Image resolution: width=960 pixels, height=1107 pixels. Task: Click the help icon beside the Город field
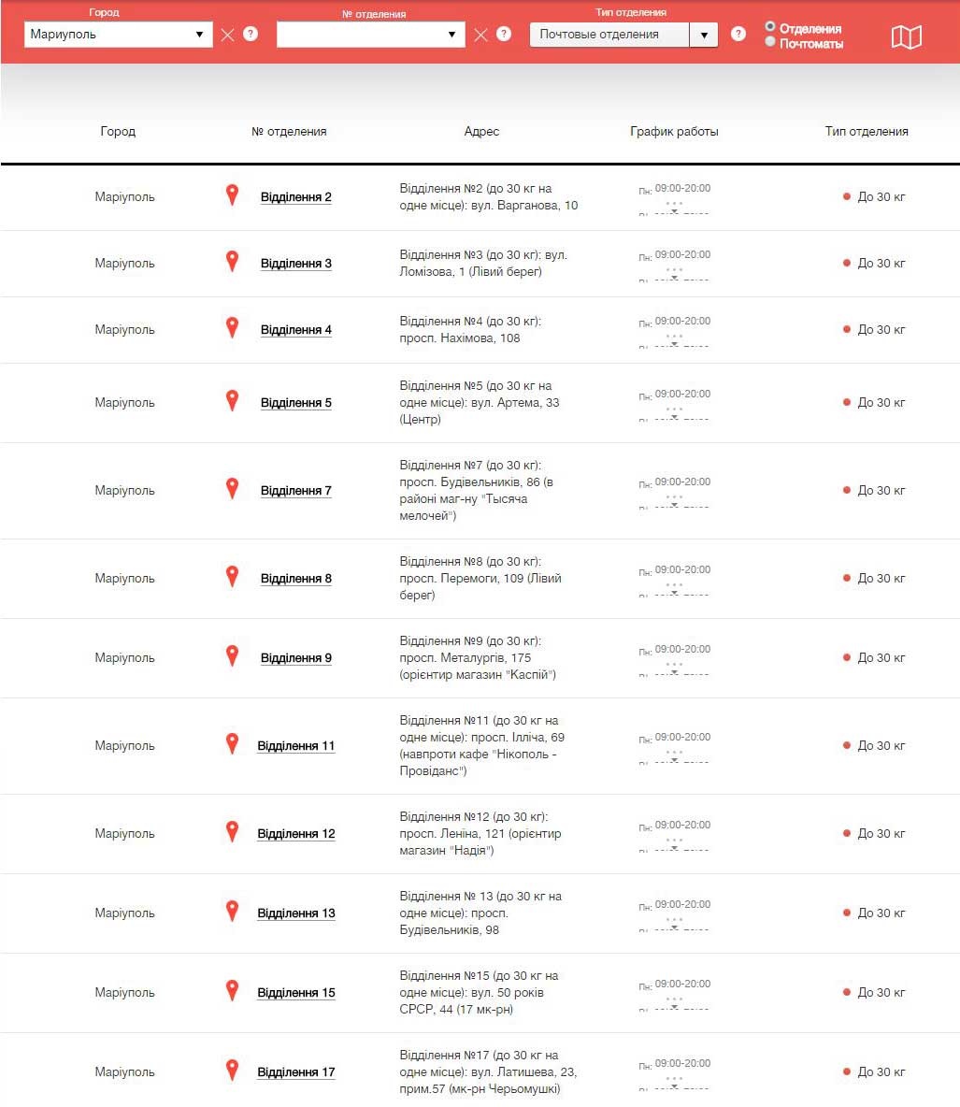[251, 35]
